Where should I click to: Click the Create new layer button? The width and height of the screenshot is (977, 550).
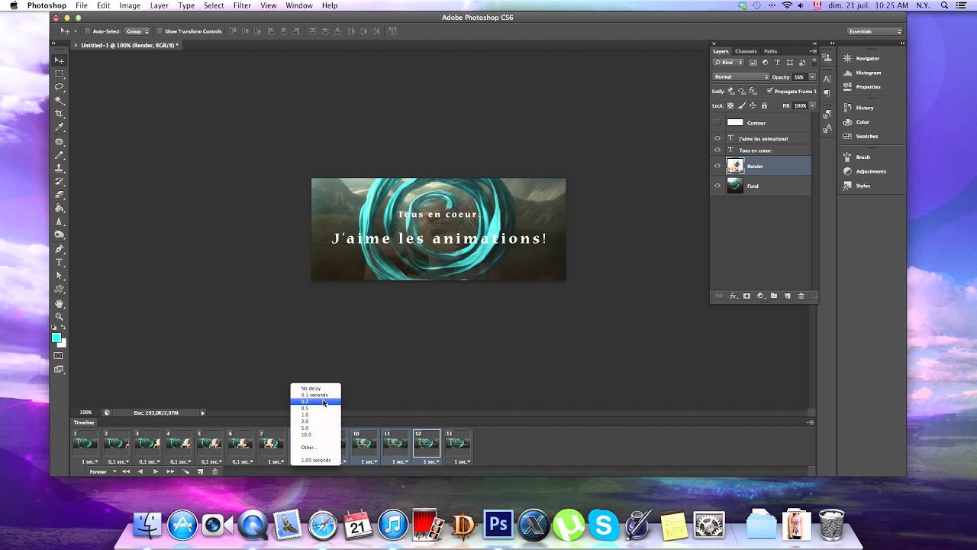tap(788, 296)
